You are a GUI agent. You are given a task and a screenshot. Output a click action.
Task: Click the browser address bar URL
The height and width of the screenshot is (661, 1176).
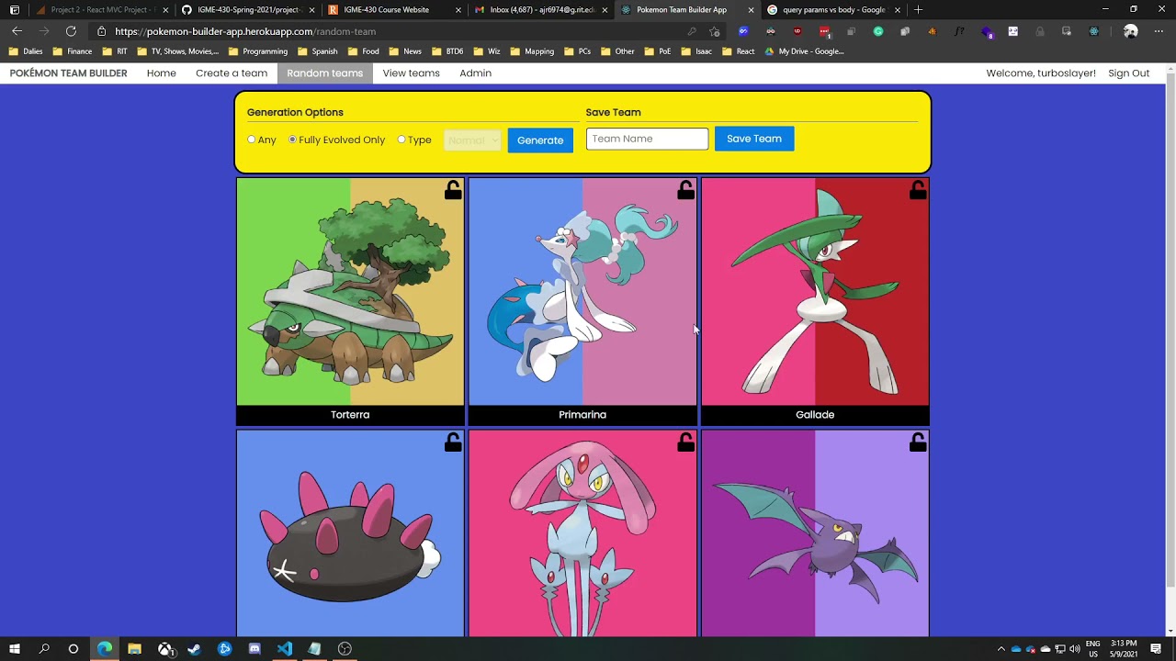point(245,31)
